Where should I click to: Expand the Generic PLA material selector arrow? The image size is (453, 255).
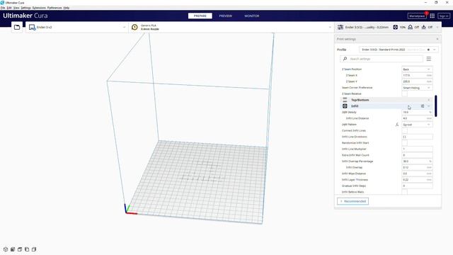pos(330,27)
